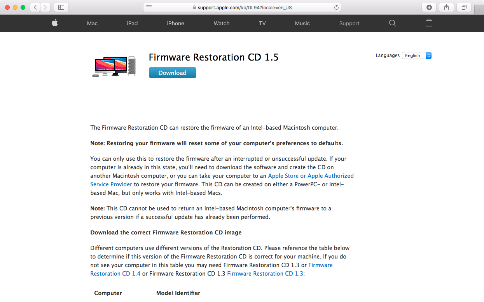
Task: Click the Computer column header
Action: tap(108, 293)
